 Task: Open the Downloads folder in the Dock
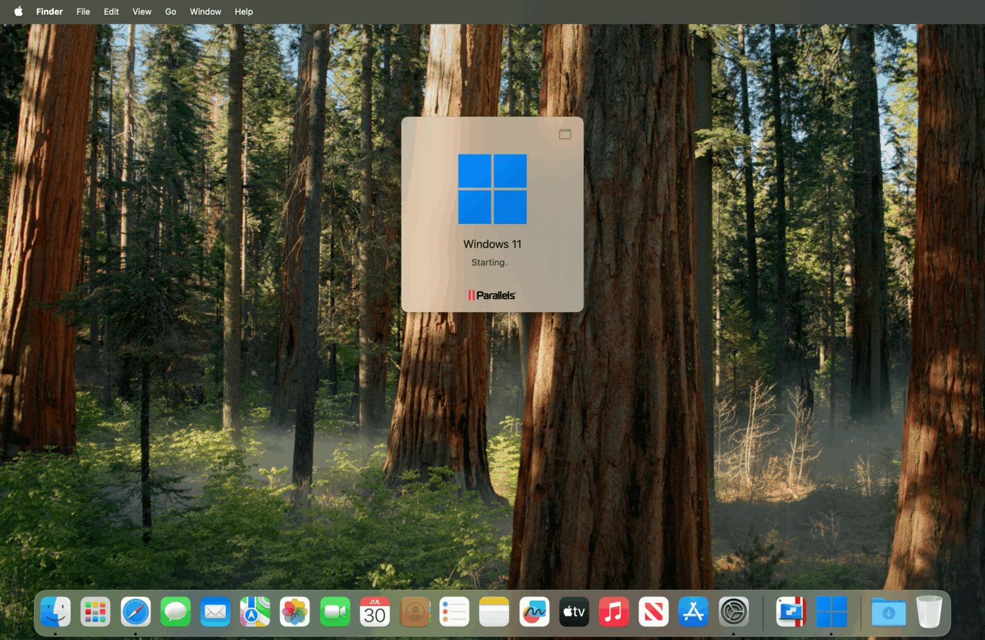click(888, 611)
